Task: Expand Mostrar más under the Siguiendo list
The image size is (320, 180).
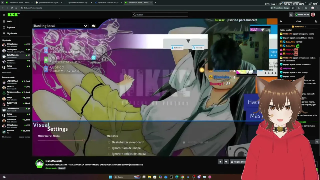Action: tap(7, 72)
